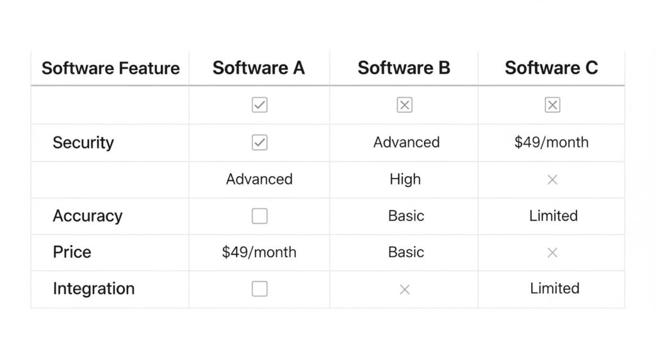The image size is (656, 358).
Task: Toggle the top checked box under Software A
Action: point(259,105)
